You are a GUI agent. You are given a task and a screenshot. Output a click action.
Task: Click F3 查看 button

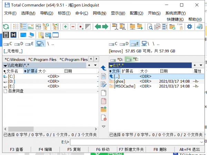[x=17, y=149]
